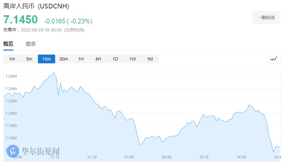Open the 图表 chart tab
283x165 pixels.
(31, 44)
